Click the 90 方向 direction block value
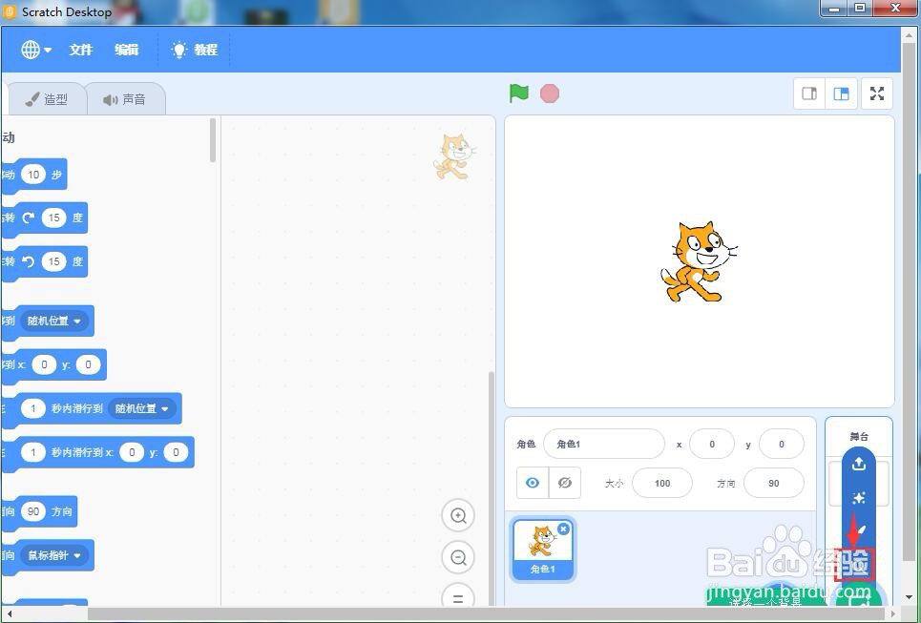The height and width of the screenshot is (623, 921). [33, 511]
